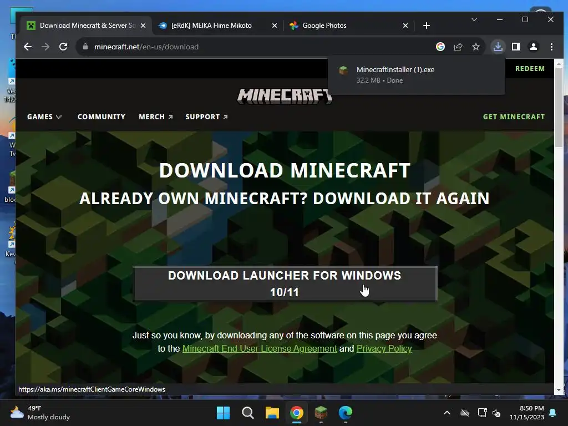Open the Windows Start menu
The image size is (568, 426).
[x=223, y=413]
